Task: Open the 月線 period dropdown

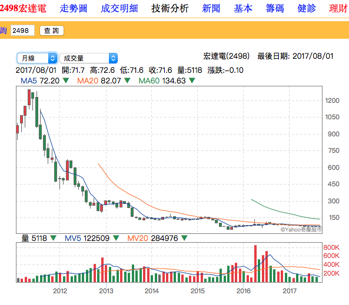Action: coord(37,58)
